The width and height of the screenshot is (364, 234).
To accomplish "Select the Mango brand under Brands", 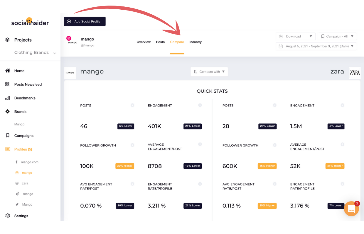I will pos(19,124).
